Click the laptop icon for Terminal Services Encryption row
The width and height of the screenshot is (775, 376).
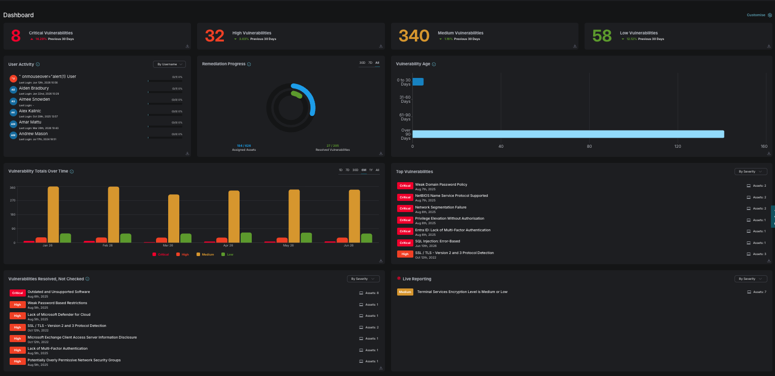[749, 292]
